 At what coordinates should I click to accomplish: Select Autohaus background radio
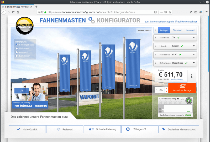pos(17,52)
